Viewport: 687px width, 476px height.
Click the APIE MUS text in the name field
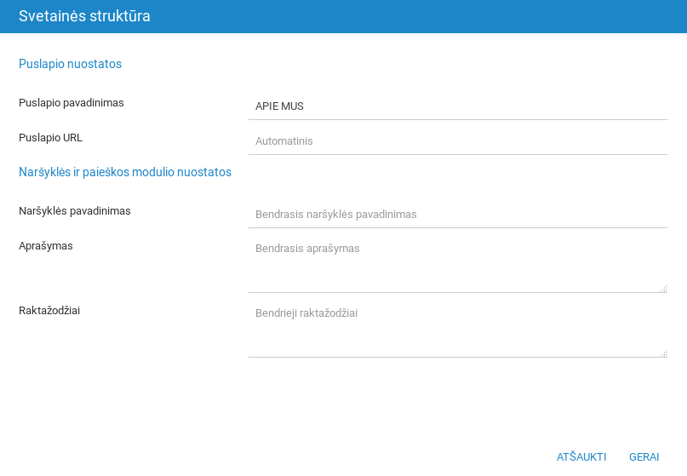(279, 106)
